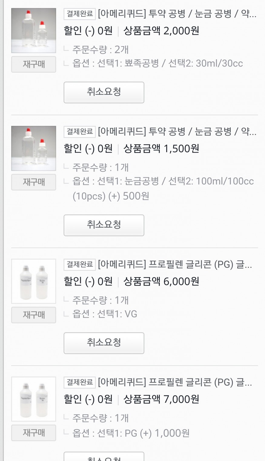
Task: Request cancellation of the 7,000원 PG order
Action: [x=104, y=457]
